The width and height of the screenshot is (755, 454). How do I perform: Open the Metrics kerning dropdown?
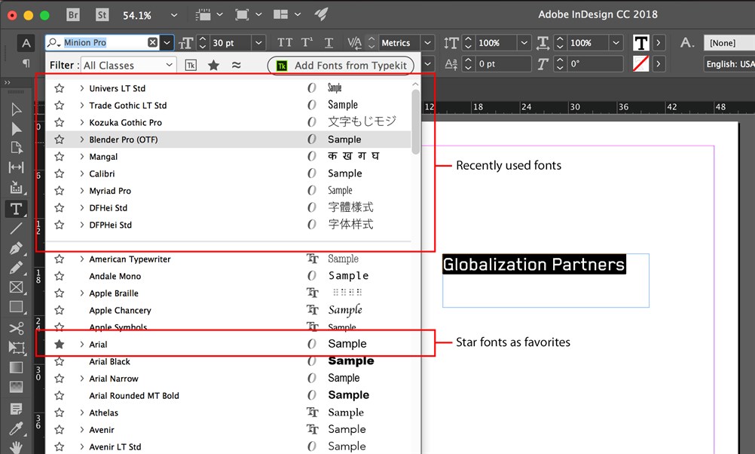426,43
